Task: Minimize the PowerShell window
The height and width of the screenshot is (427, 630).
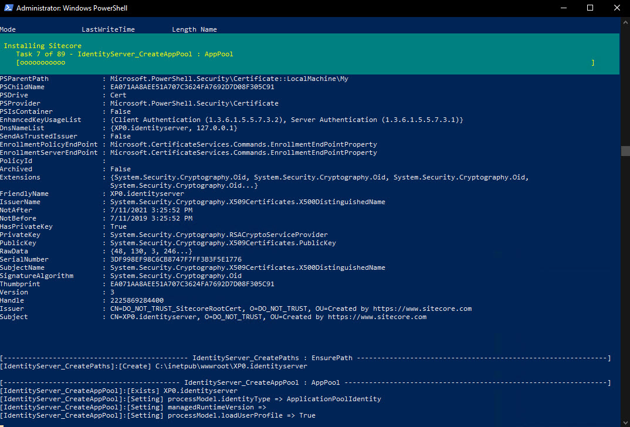Action: pos(564,8)
